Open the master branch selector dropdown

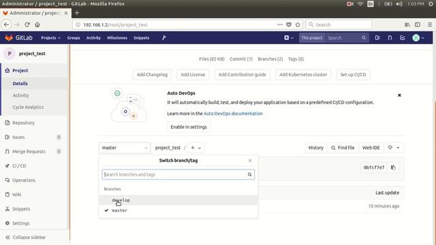124,148
